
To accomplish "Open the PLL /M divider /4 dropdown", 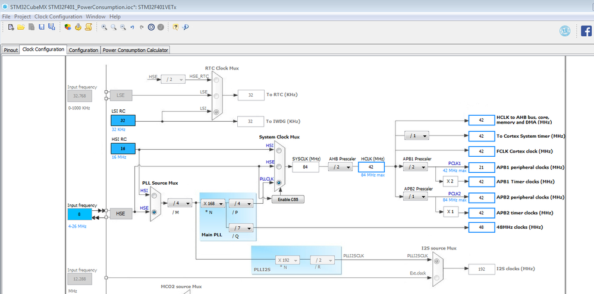I will (x=180, y=204).
